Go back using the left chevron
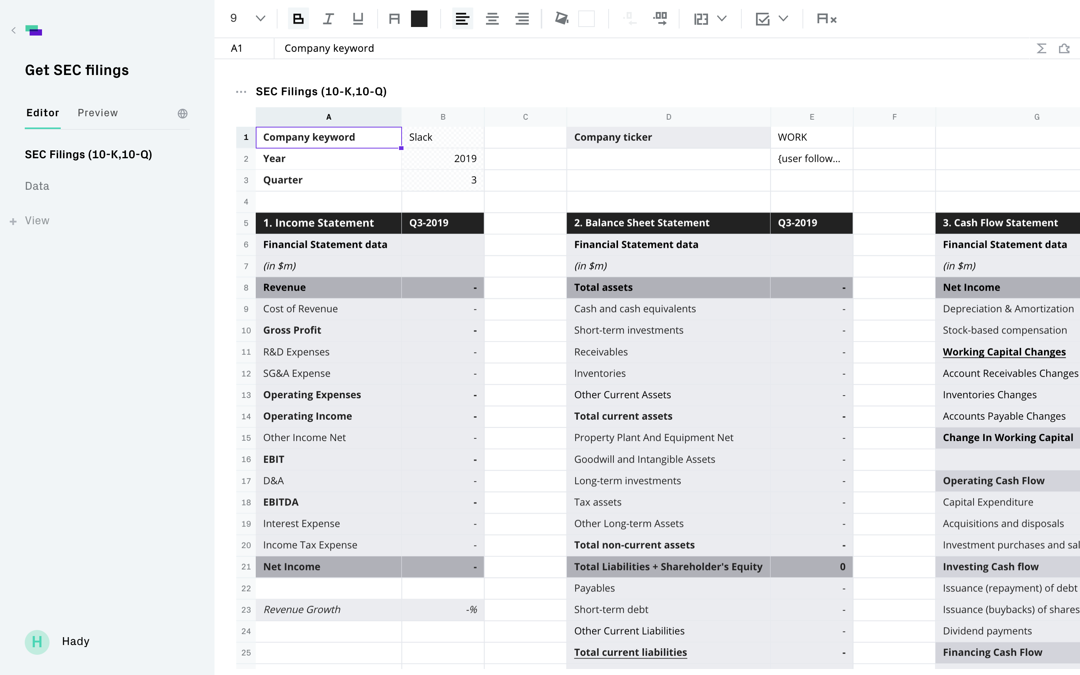The height and width of the screenshot is (675, 1080). click(13, 30)
